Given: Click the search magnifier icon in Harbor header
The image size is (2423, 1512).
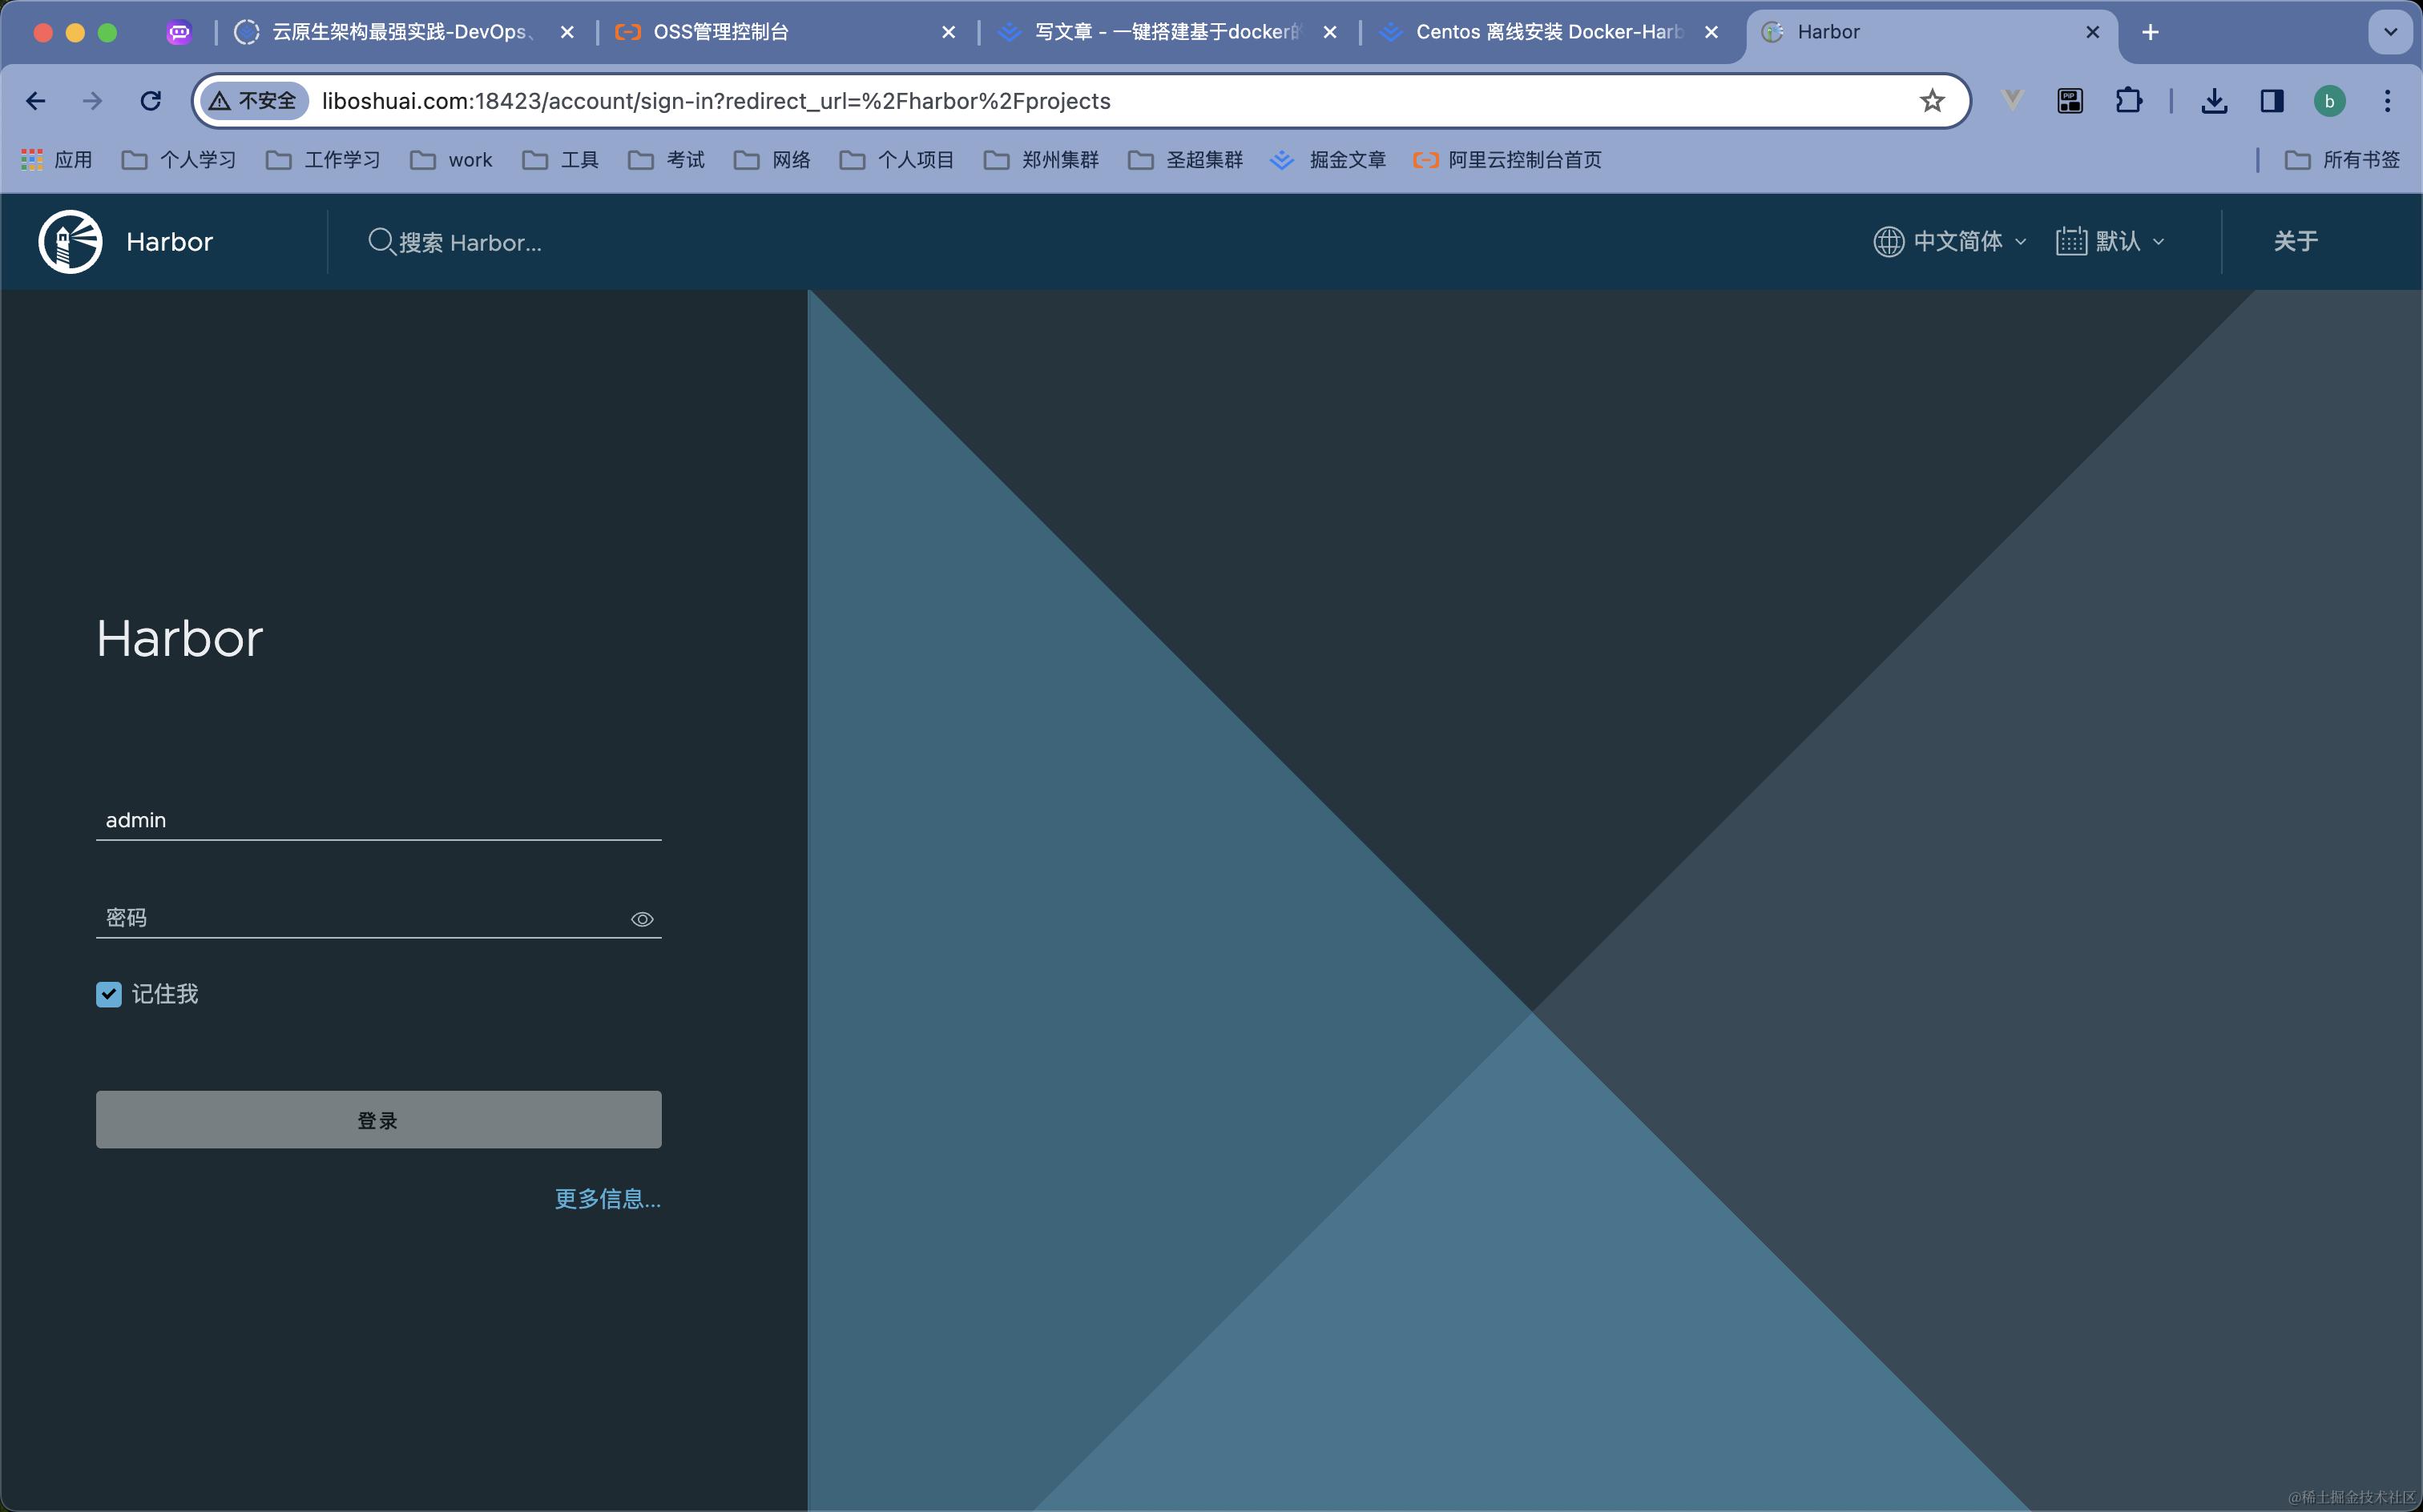Looking at the screenshot, I should 380,241.
